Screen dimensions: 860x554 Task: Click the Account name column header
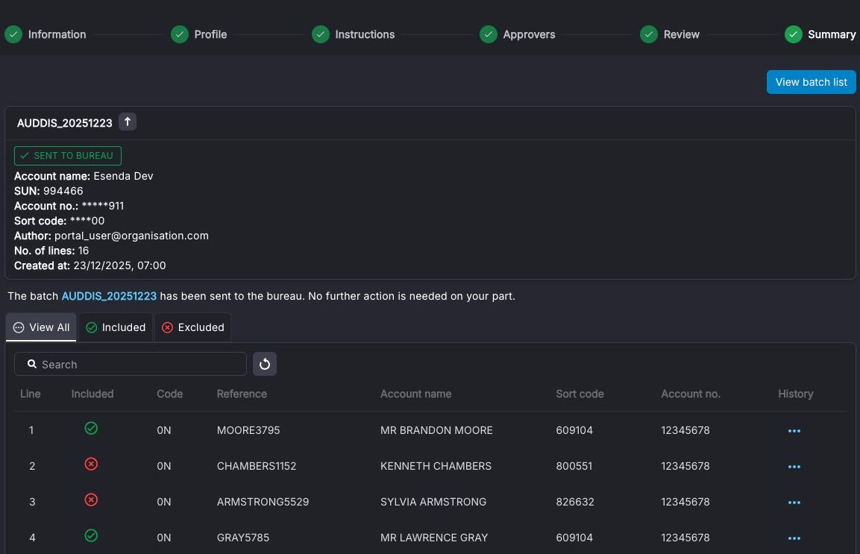coord(415,393)
